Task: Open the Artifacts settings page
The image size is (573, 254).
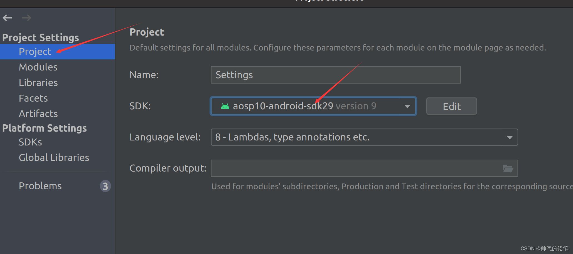Action: (38, 113)
